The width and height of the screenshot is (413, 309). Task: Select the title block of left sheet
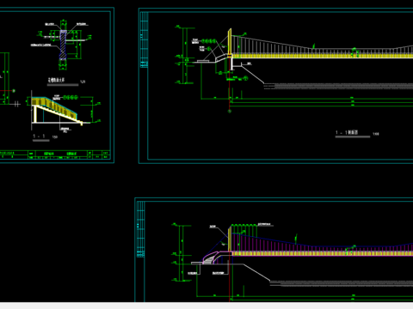point(55,154)
